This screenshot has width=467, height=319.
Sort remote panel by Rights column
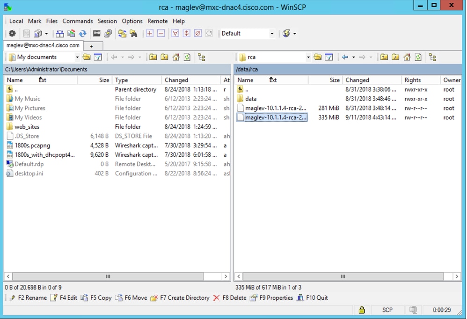pos(421,80)
